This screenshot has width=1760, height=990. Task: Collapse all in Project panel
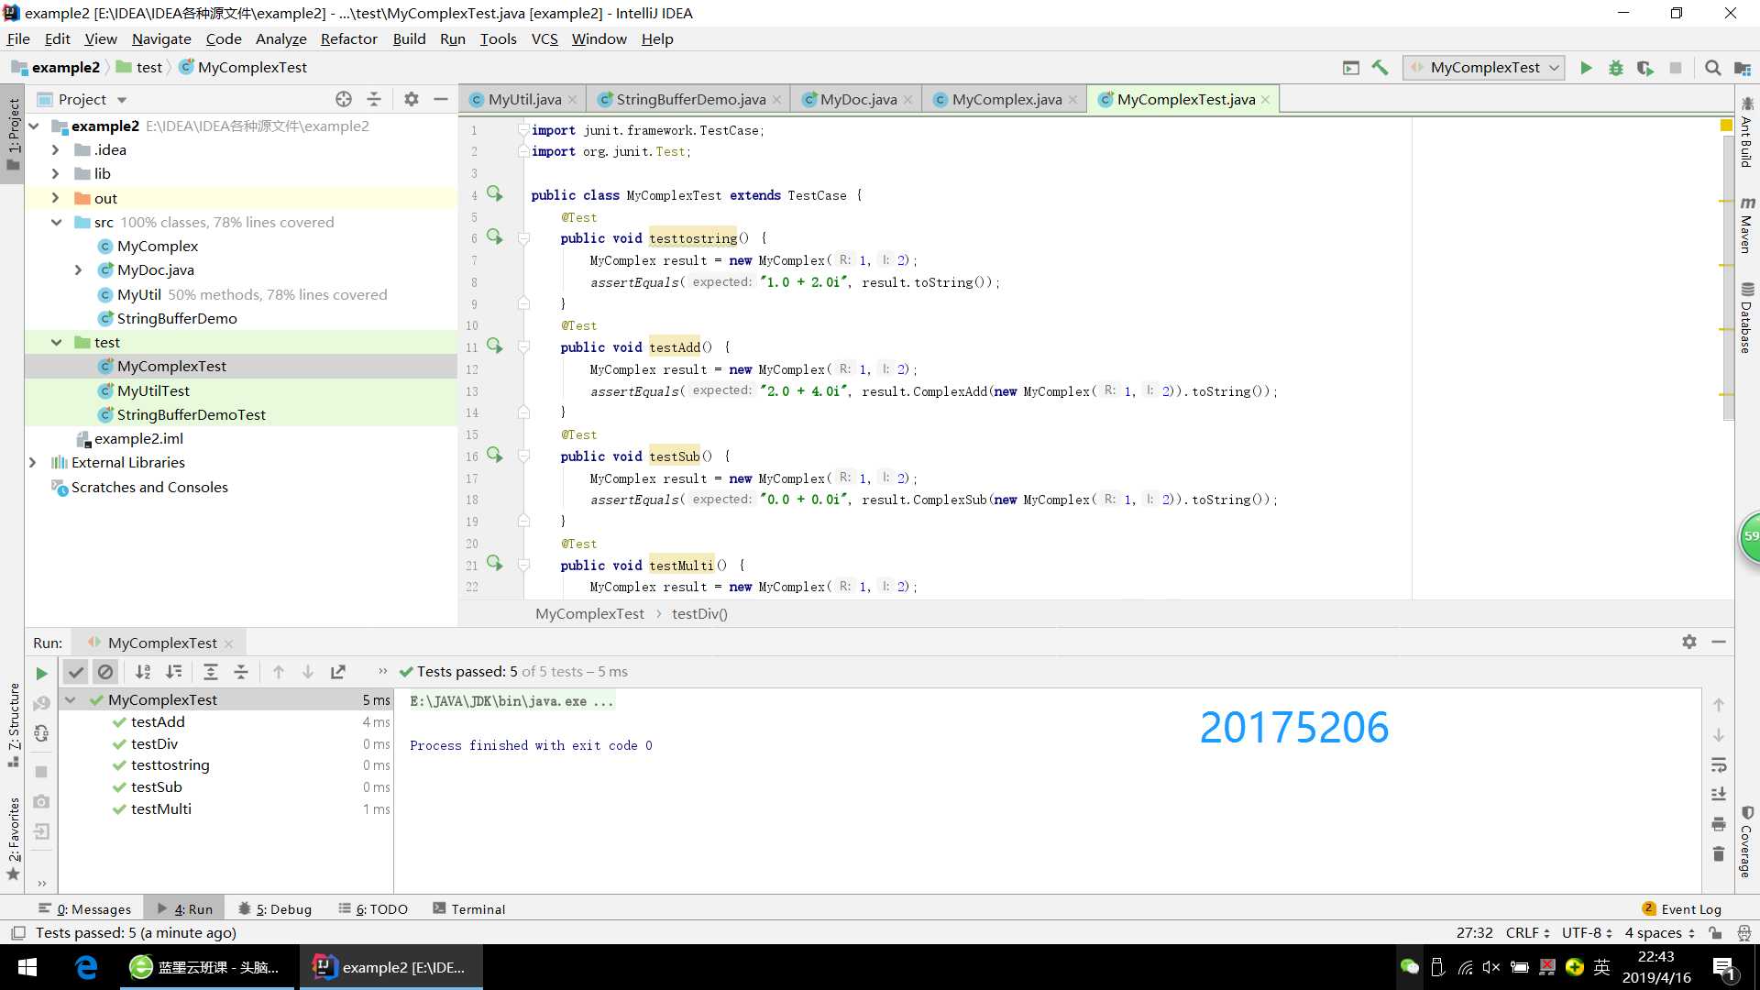tap(374, 99)
